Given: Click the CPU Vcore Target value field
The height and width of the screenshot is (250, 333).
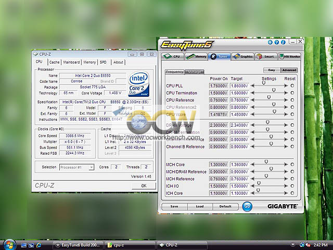Looking at the screenshot, I should coord(239,115).
